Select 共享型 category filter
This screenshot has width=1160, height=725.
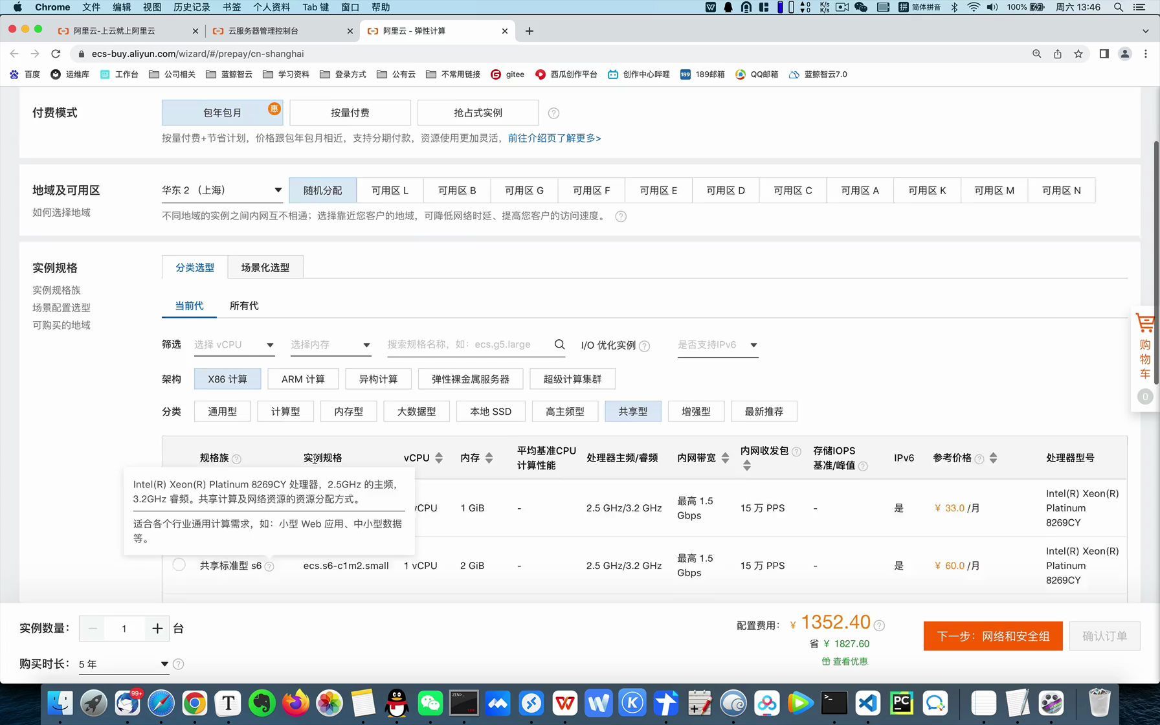pos(633,412)
